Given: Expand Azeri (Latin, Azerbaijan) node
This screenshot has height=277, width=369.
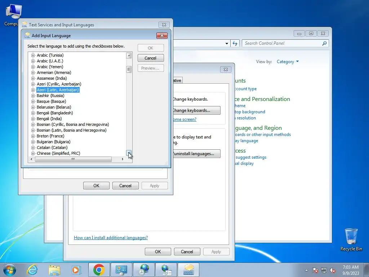Looking at the screenshot, I should (x=33, y=90).
